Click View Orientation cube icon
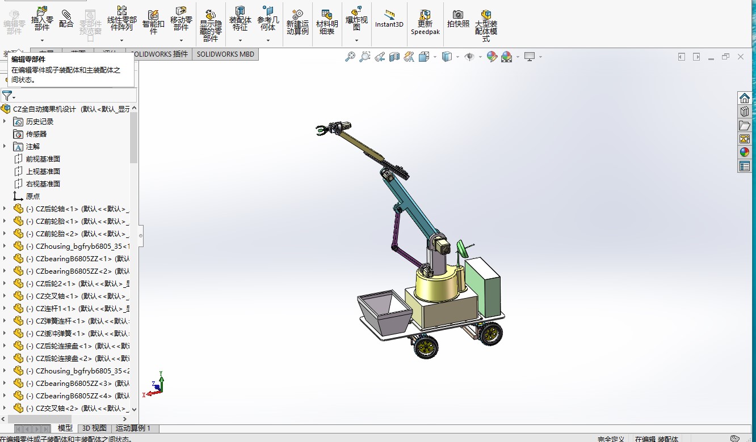 424,57
